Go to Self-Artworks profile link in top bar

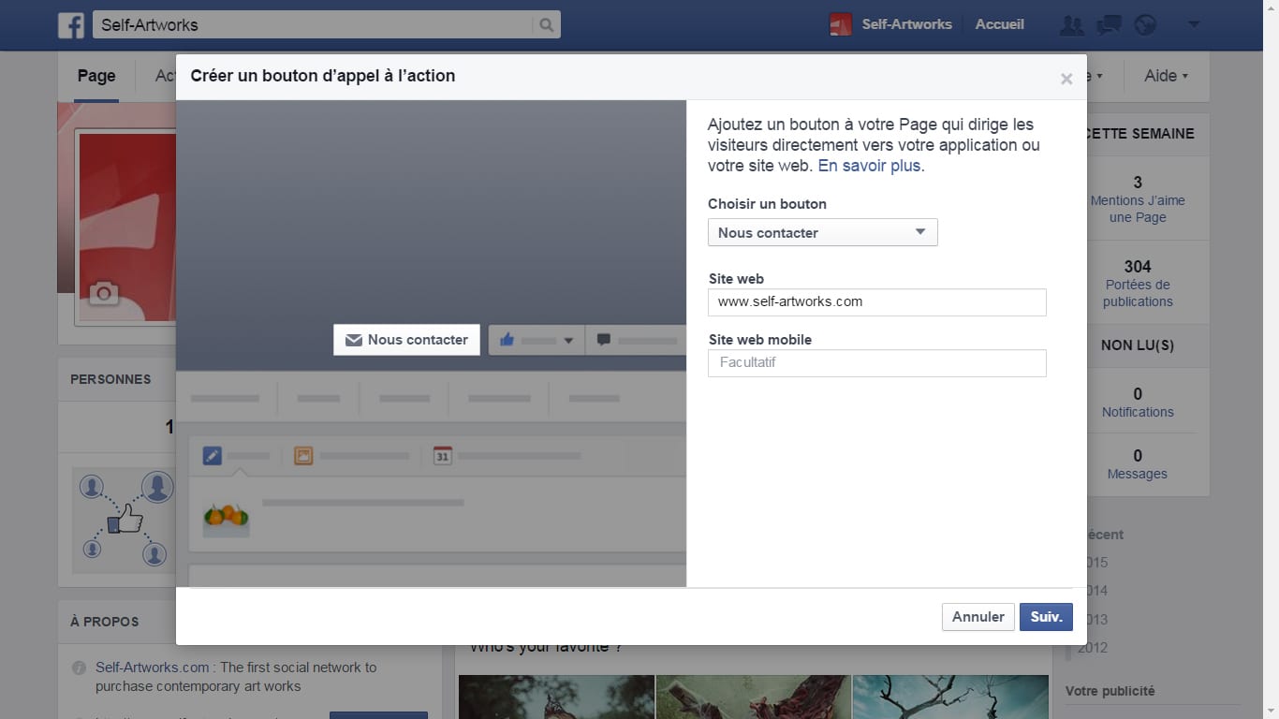tap(906, 24)
